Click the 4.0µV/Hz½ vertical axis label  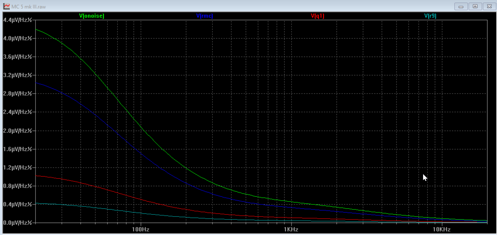[x=18, y=38]
